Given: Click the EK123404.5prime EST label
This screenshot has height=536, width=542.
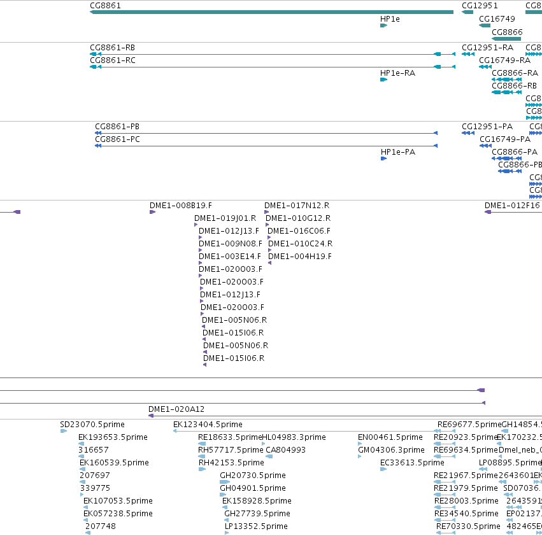Looking at the screenshot, I should pyautogui.click(x=208, y=424).
